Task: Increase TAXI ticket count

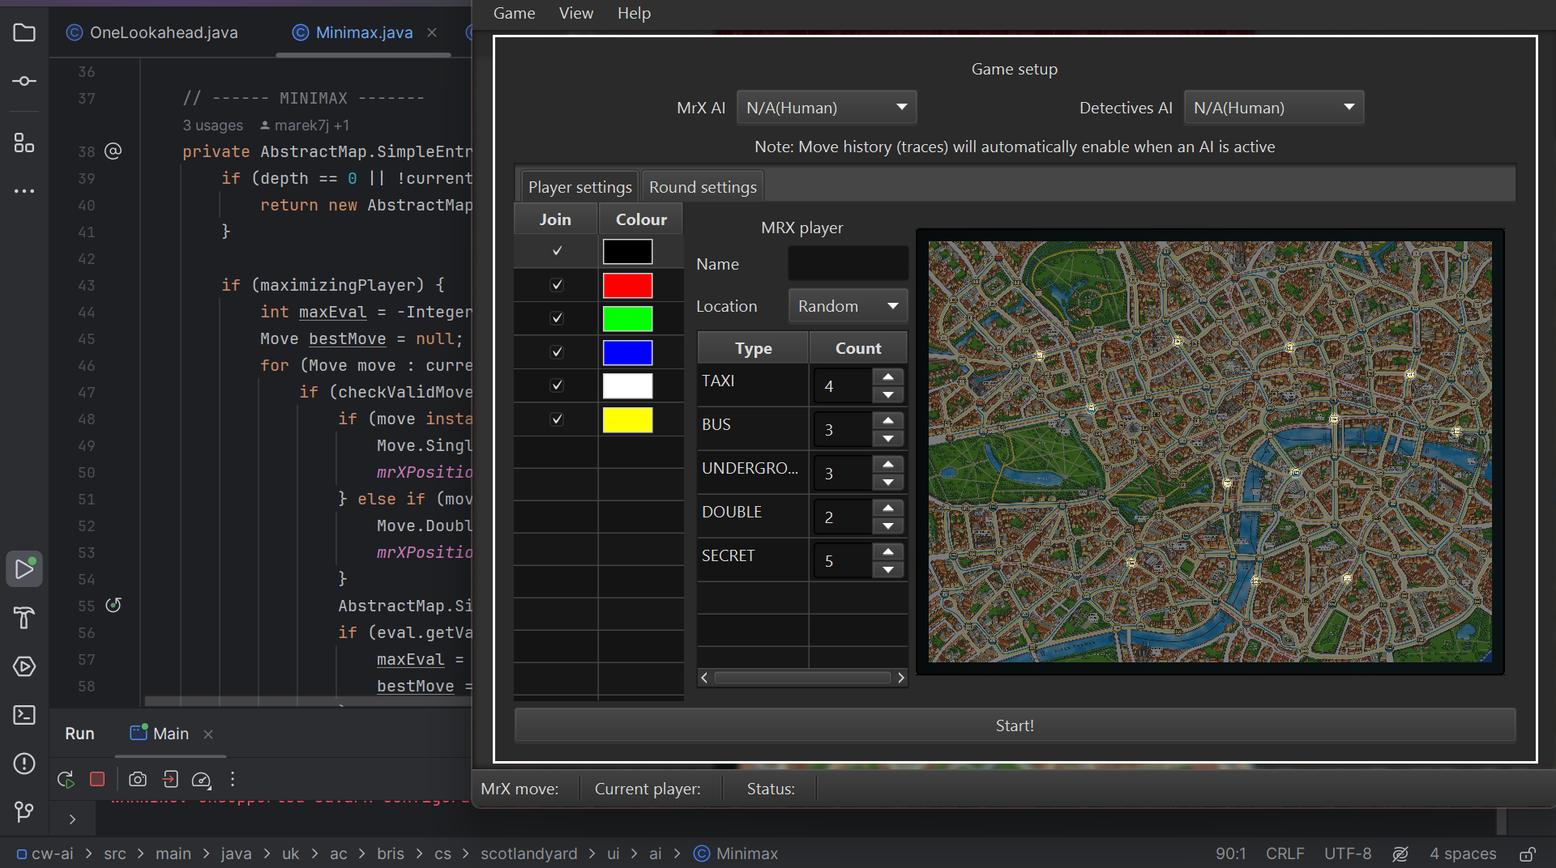Action: click(888, 377)
